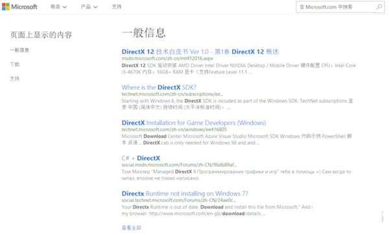Expand the 产品 dropdown chevron
The height and width of the screenshot is (235, 389).
pos(95,7)
